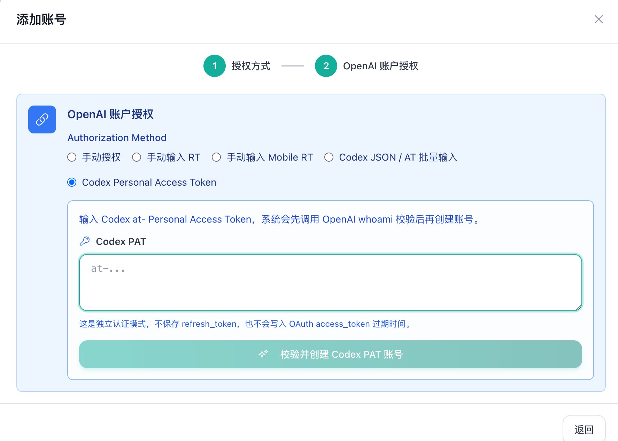
Task: Click the Authorization Method heading
Action: [x=117, y=138]
